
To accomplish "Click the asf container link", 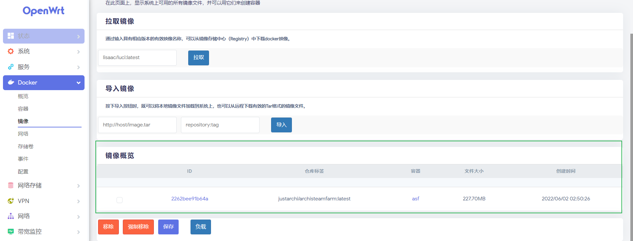I will point(415,199).
